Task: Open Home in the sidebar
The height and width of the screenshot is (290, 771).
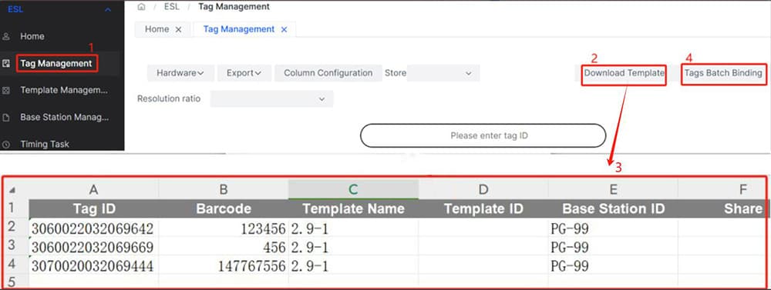Action: coord(32,36)
